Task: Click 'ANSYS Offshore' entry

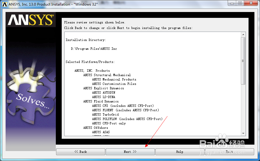Action: [95, 128]
